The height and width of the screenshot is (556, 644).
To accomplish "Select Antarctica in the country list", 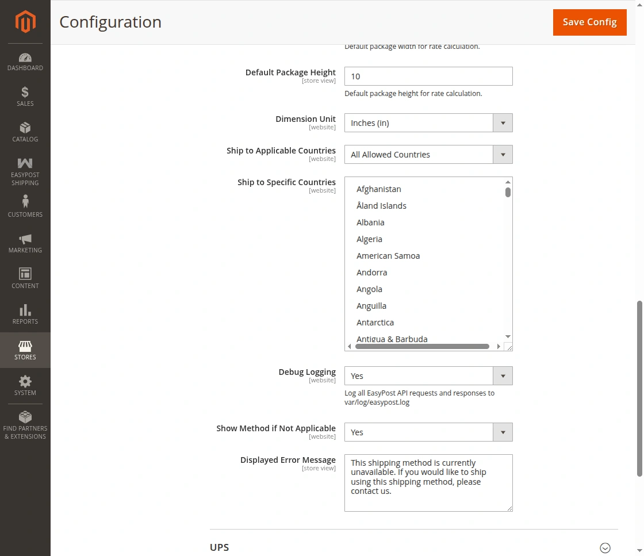I will (x=375, y=323).
